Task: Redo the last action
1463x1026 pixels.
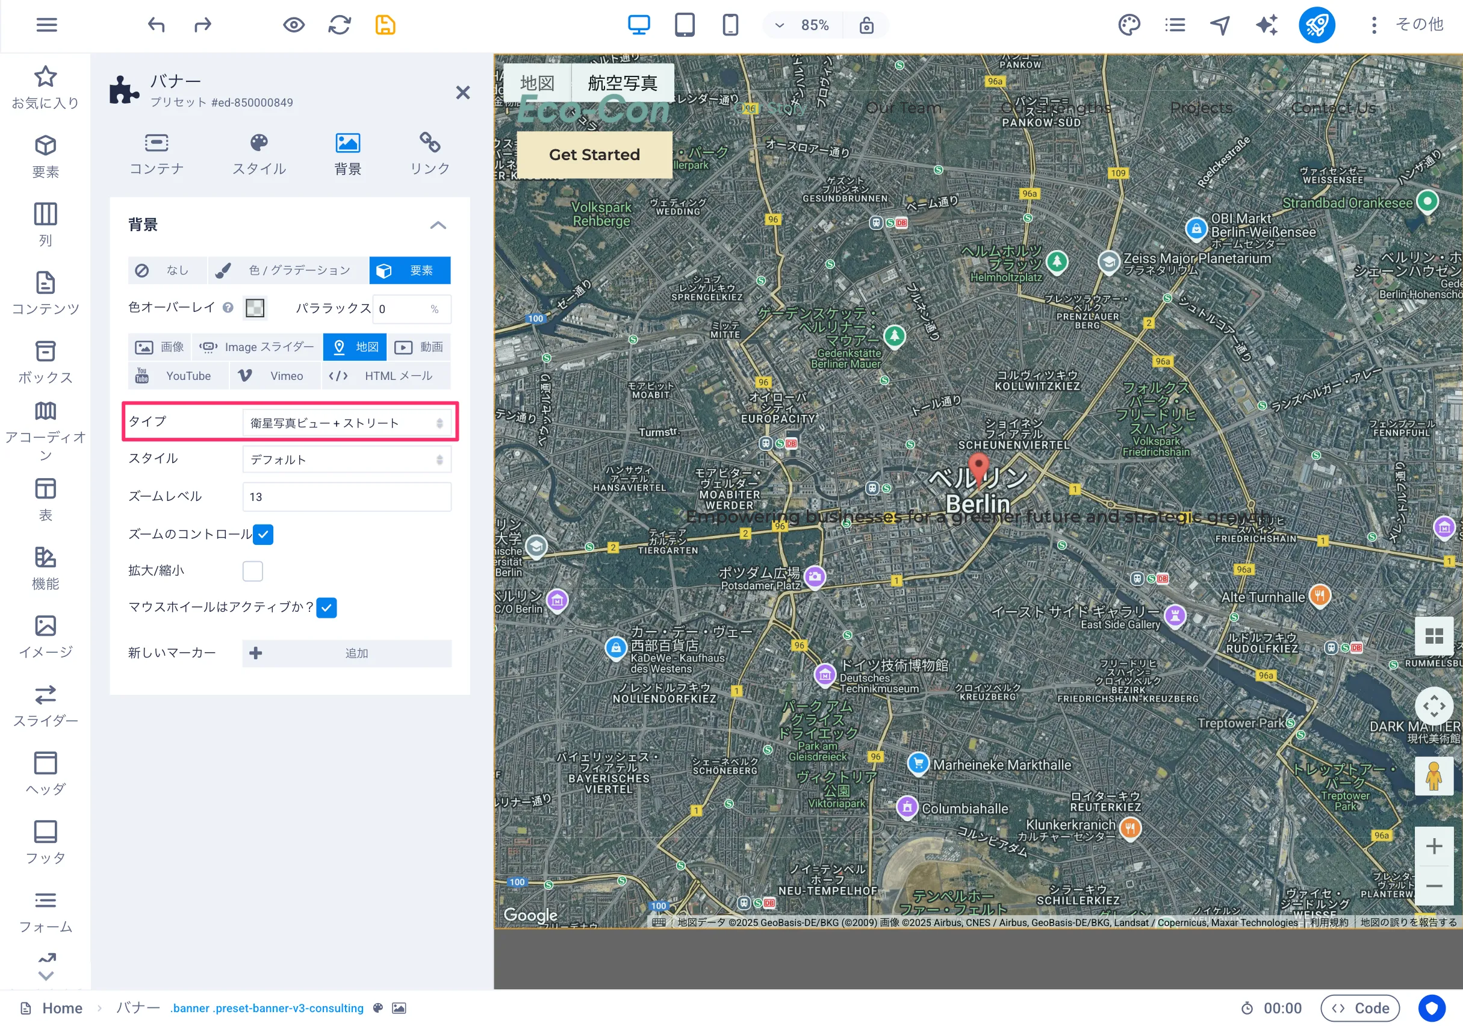Action: coord(203,25)
